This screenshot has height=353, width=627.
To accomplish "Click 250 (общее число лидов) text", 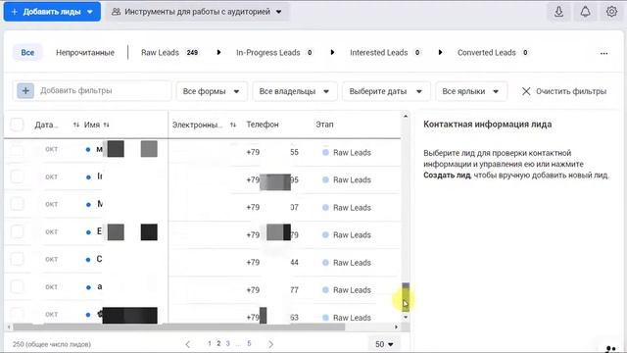I will click(x=52, y=344).
